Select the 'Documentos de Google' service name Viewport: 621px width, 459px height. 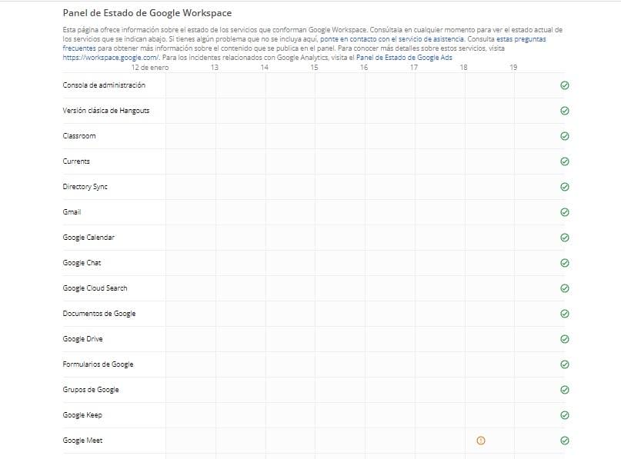click(x=99, y=314)
